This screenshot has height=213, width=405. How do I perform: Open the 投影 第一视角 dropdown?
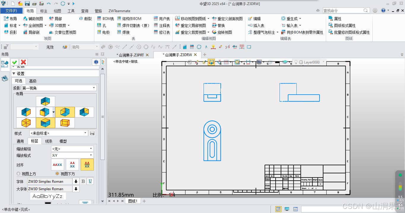tap(59, 88)
